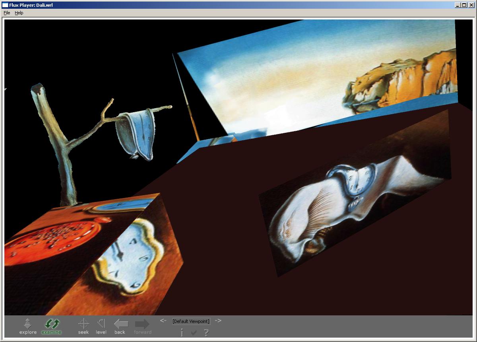
Task: Click the Flux Player title bar icon
Action: [5, 5]
